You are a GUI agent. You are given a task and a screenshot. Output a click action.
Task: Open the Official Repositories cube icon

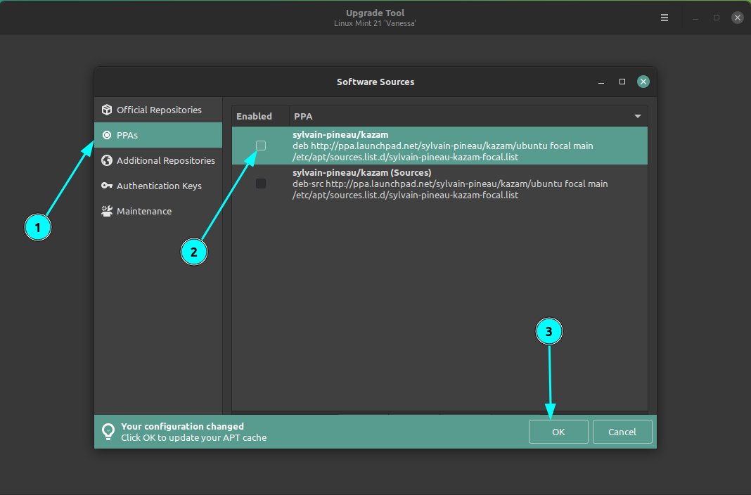[x=107, y=109]
